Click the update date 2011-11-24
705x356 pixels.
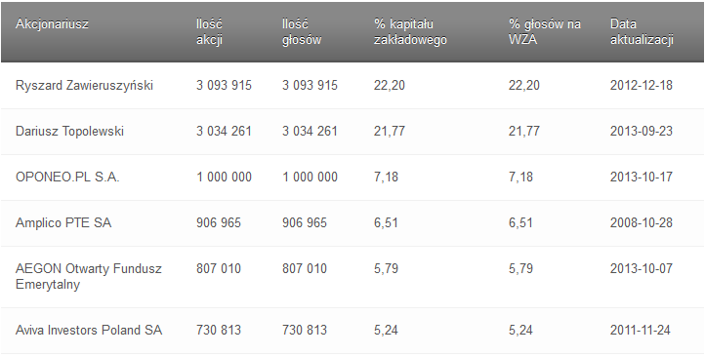(641, 331)
